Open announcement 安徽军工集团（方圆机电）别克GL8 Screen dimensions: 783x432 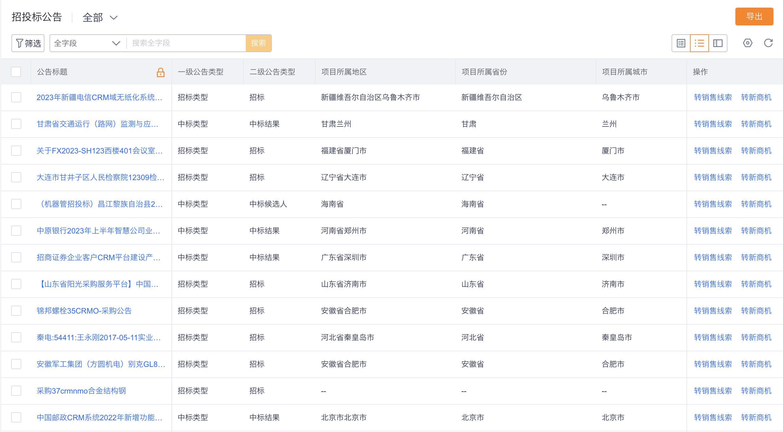click(x=101, y=364)
